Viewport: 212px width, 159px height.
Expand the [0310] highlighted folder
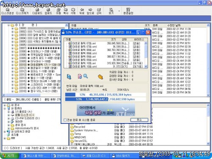(13, 65)
